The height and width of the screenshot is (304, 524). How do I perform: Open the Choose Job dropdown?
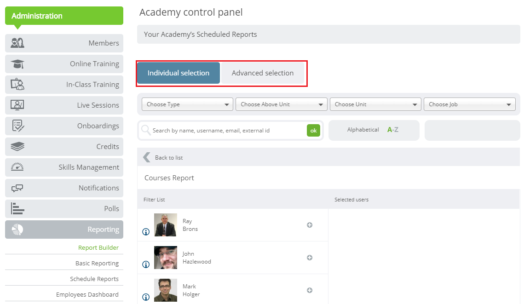pyautogui.click(x=469, y=104)
